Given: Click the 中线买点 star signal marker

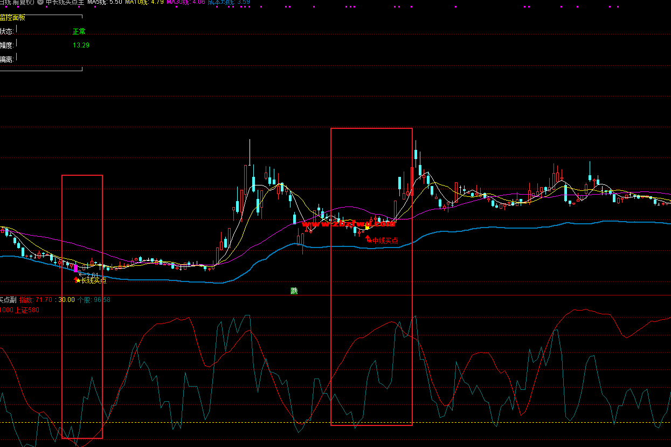Looking at the screenshot, I should point(369,240).
